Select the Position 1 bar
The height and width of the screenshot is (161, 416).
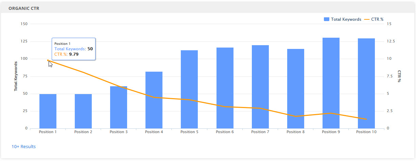[x=48, y=111]
